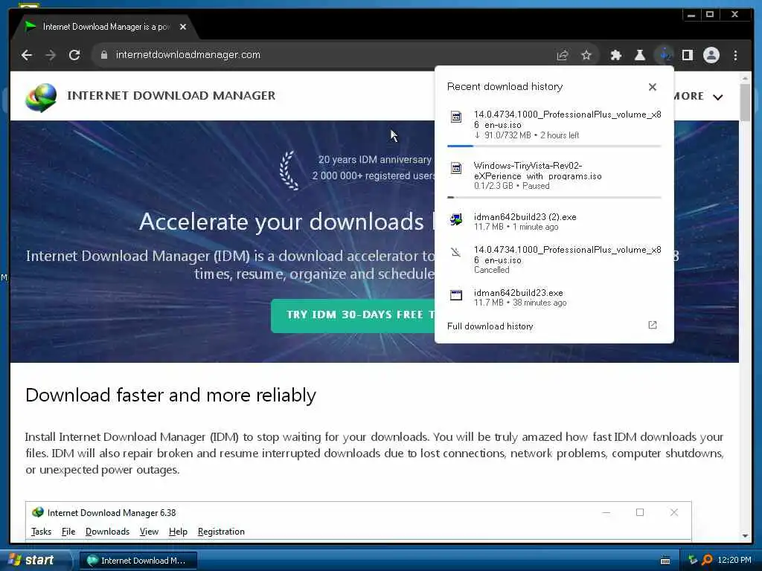Open idman642build23 (2).exe download
Screen dimensions: 762x571
point(554,222)
